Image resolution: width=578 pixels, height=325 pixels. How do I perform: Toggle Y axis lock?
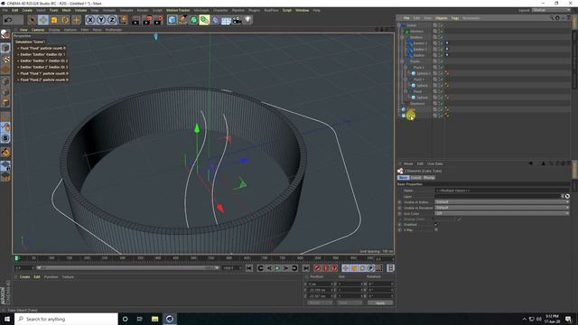[101, 20]
